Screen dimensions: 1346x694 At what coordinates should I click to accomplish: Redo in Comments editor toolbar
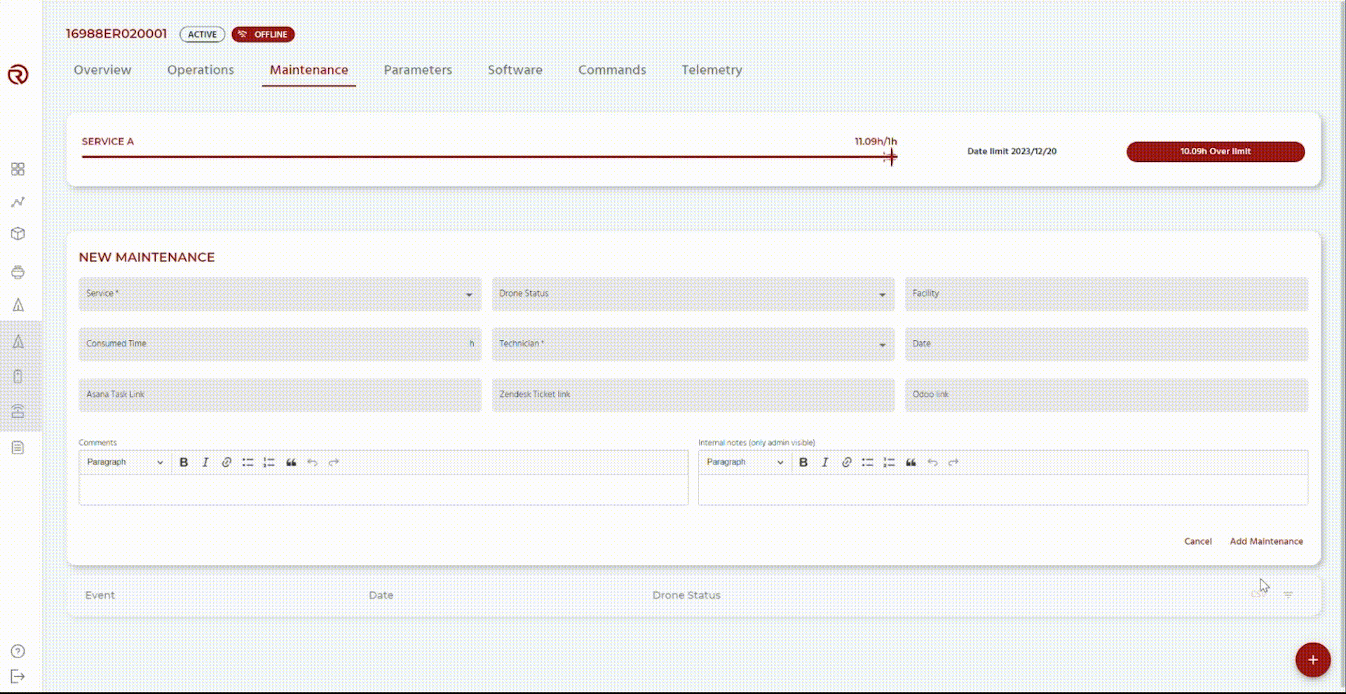click(334, 462)
